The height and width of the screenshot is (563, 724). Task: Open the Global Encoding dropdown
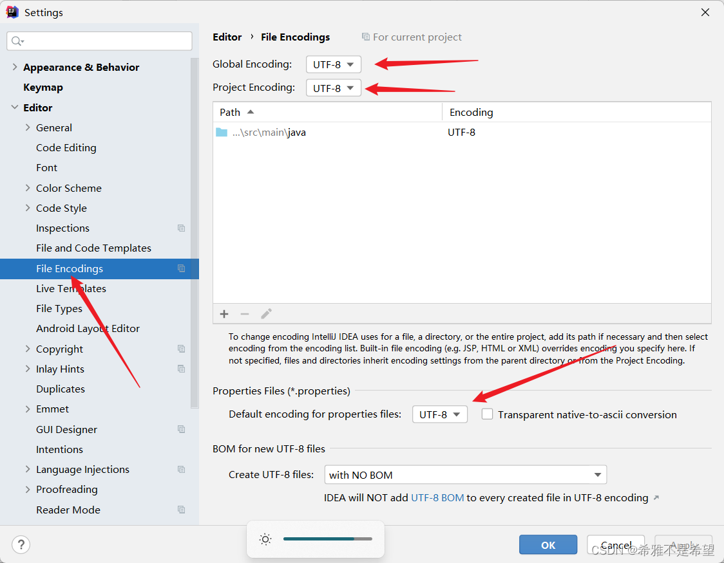tap(334, 64)
